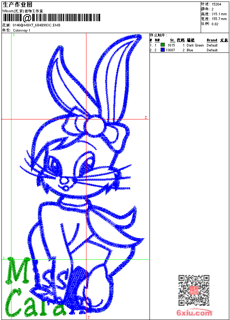Click 'Default' brand in the Blue row
The height and width of the screenshot is (320, 230).
point(212,50)
